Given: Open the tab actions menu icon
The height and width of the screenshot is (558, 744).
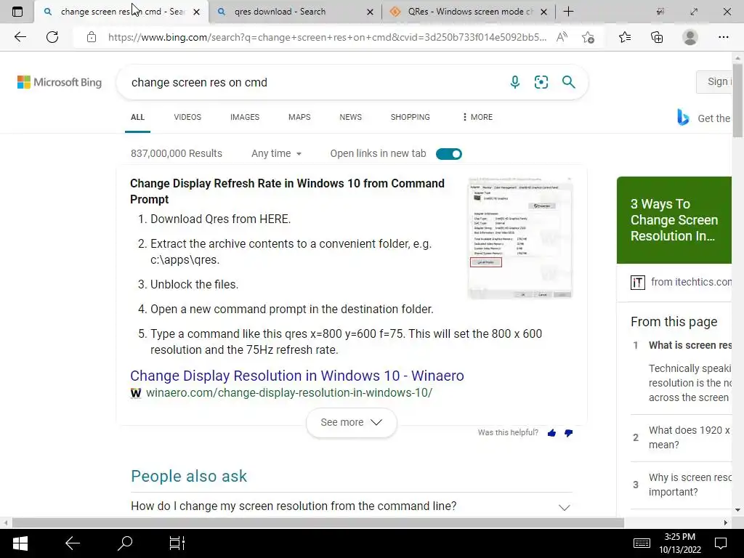Looking at the screenshot, I should click(x=17, y=12).
